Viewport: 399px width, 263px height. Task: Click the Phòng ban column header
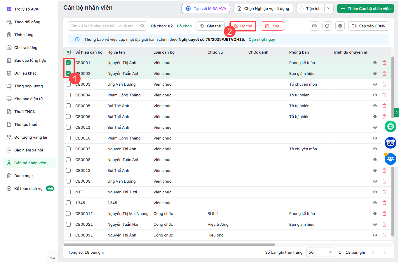[299, 52]
